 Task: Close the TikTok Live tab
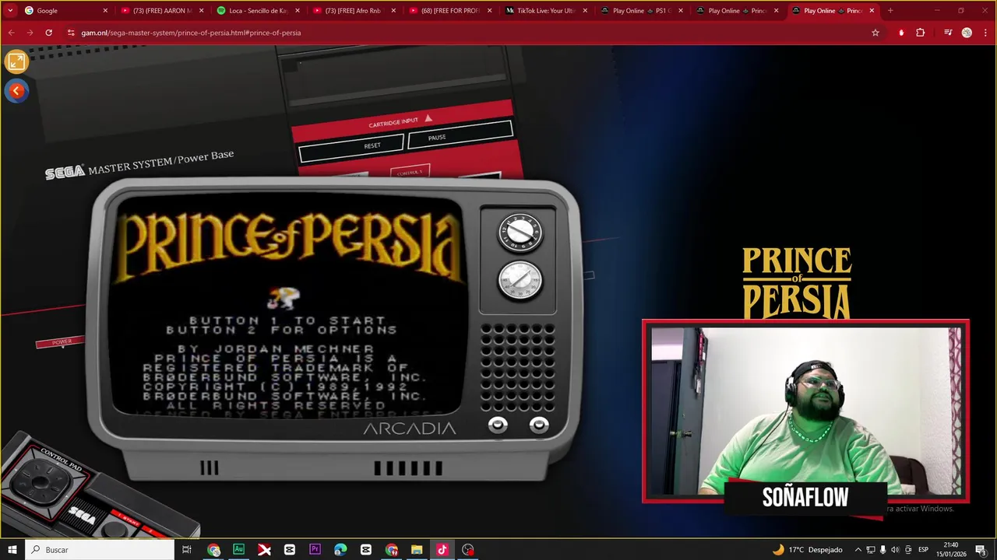point(584,11)
